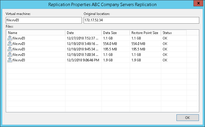205x127 pixels.
Task: Click Data Size 1.1 GB in 12/27/2018 row
Action: (108, 38)
